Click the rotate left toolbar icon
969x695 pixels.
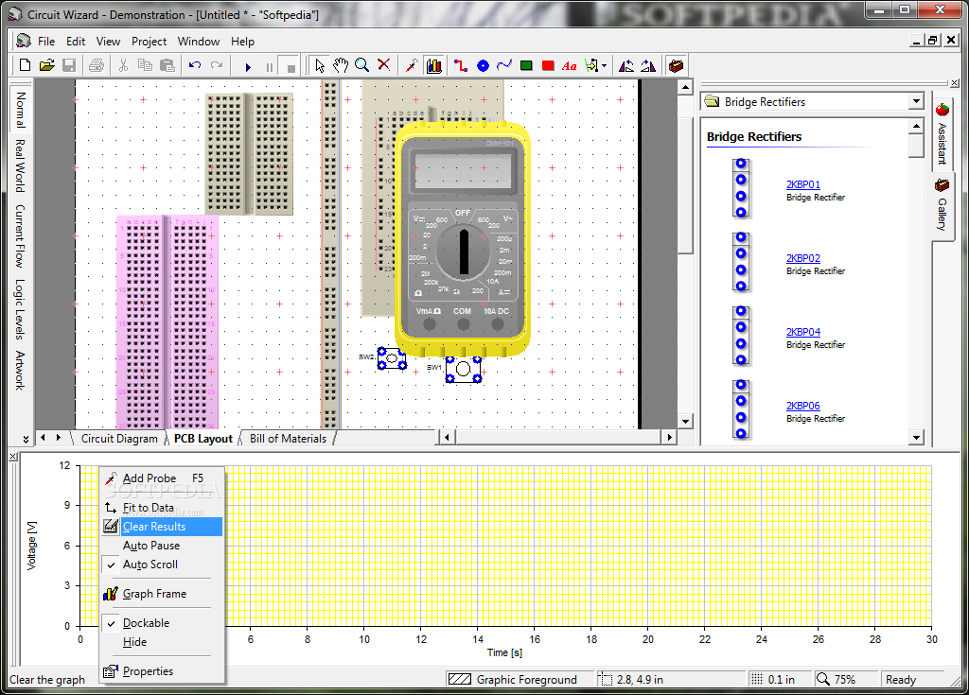(x=626, y=65)
